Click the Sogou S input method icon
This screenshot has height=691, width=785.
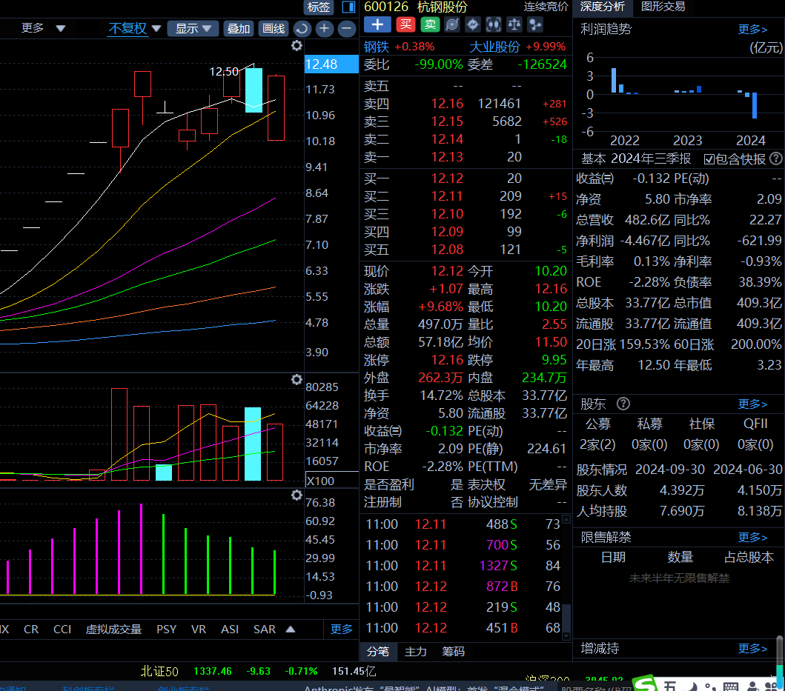[x=646, y=683]
